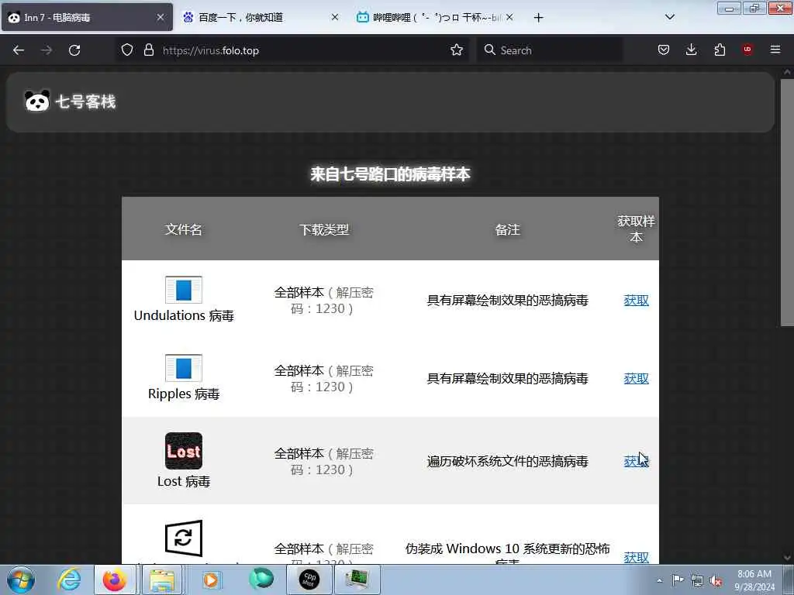Click the page vertical scrollbar thumb
Screen dimensions: 794x595
787,202
